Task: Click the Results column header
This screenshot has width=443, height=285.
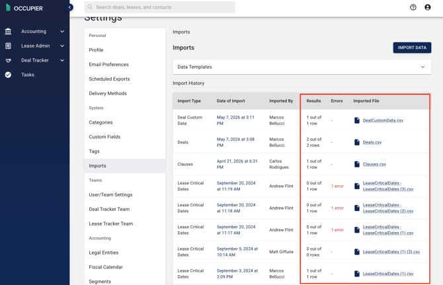Action: (x=313, y=101)
